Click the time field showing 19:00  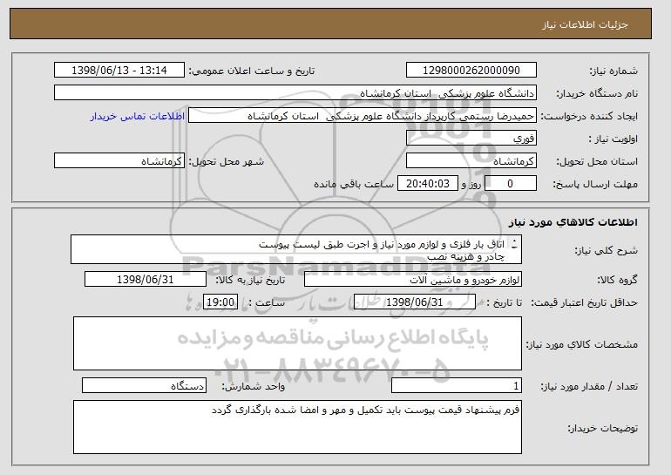[x=220, y=302]
